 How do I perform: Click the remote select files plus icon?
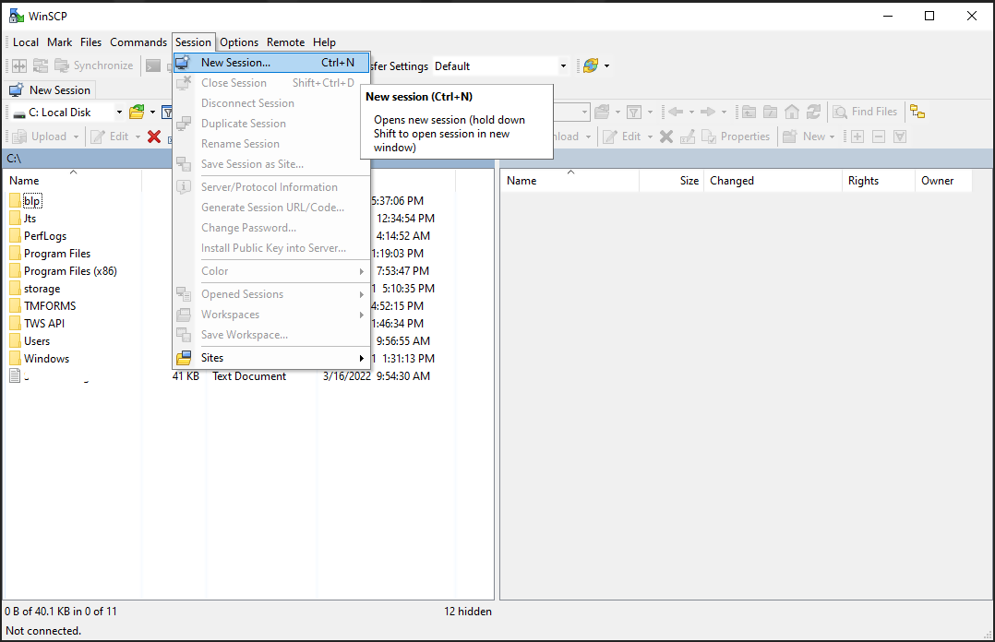tap(857, 137)
